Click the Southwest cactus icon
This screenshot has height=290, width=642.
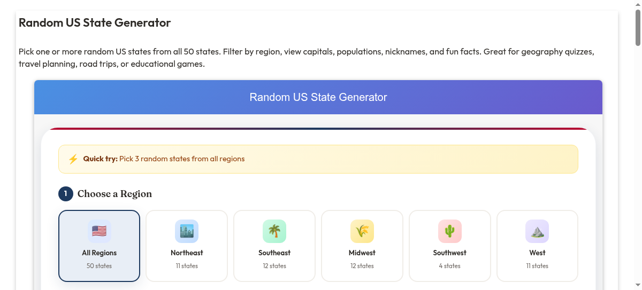450,231
